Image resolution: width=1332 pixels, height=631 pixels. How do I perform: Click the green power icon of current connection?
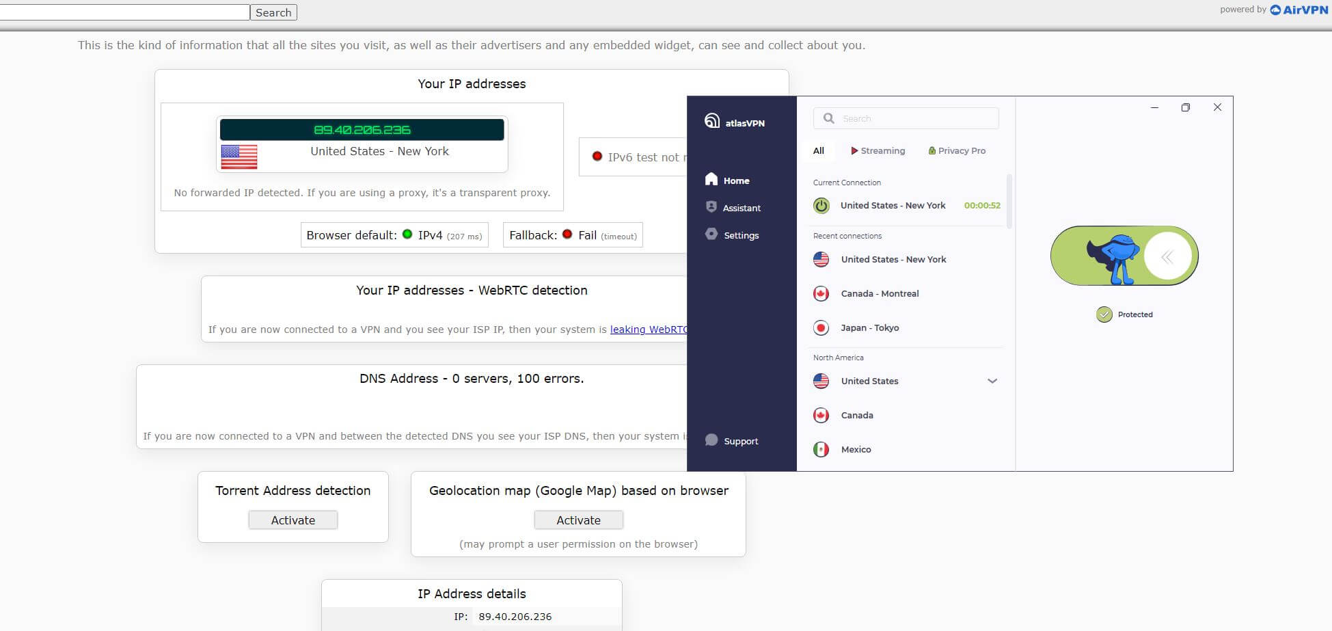click(x=821, y=205)
